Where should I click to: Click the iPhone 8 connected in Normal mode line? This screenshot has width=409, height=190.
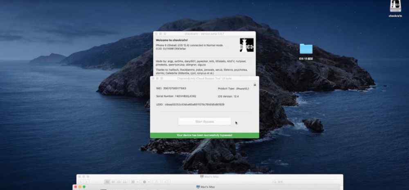(189, 45)
